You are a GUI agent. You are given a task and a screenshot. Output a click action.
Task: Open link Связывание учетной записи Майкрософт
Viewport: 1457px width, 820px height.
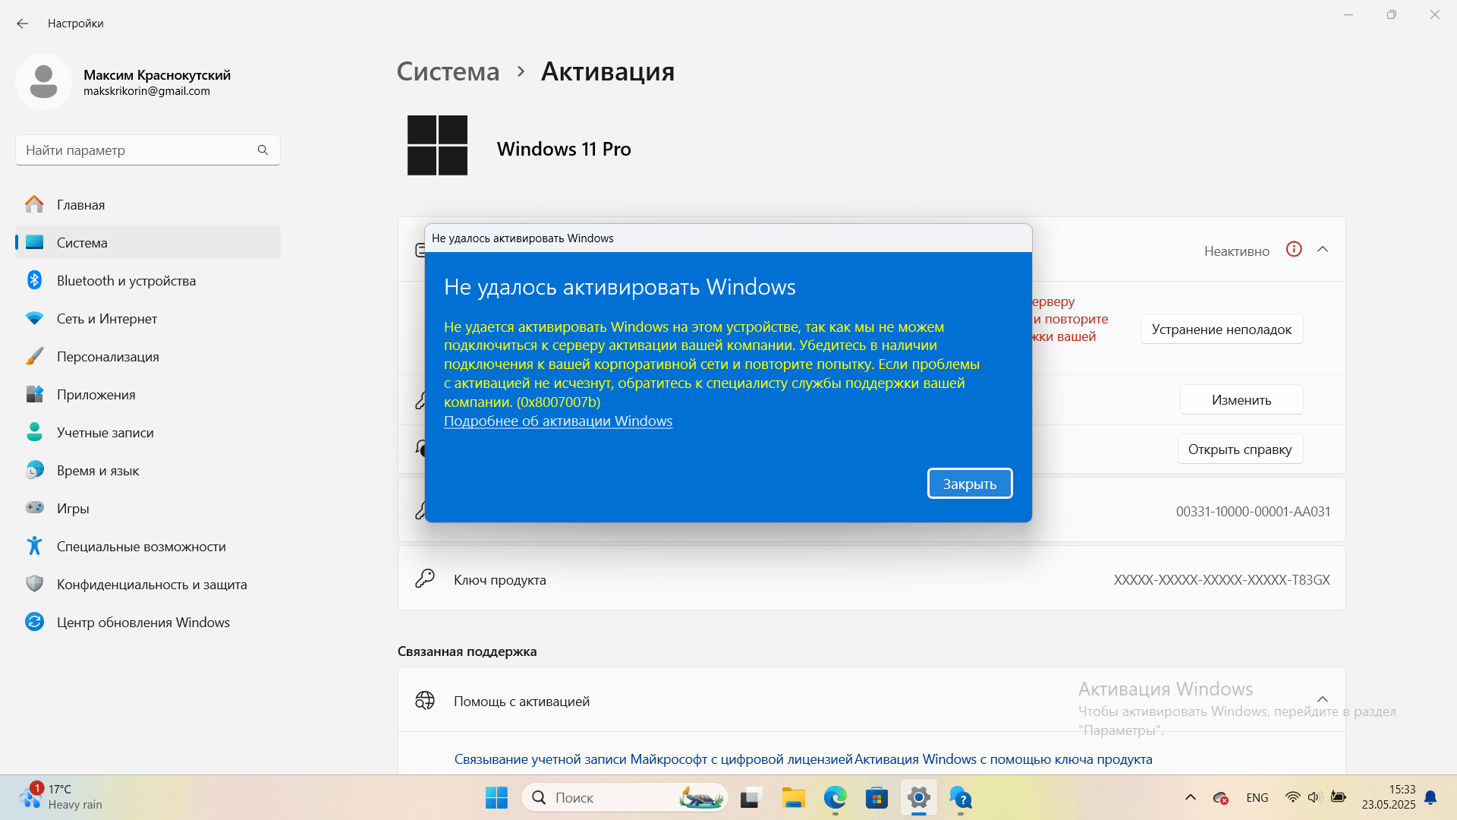[x=653, y=759]
